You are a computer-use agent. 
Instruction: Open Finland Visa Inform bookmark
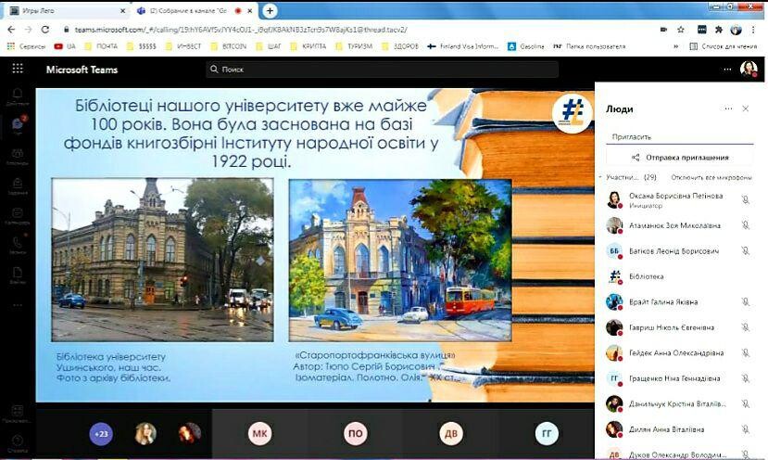(463, 46)
